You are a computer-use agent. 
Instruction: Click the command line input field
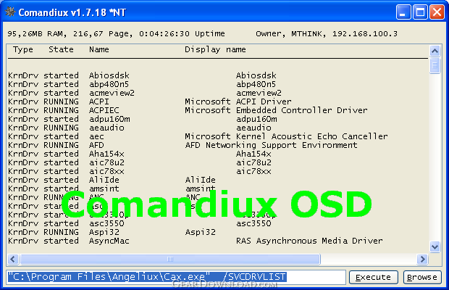click(176, 277)
